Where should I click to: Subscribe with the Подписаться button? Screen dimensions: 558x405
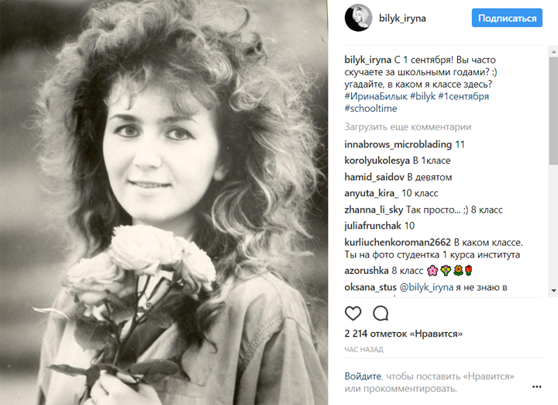507,18
